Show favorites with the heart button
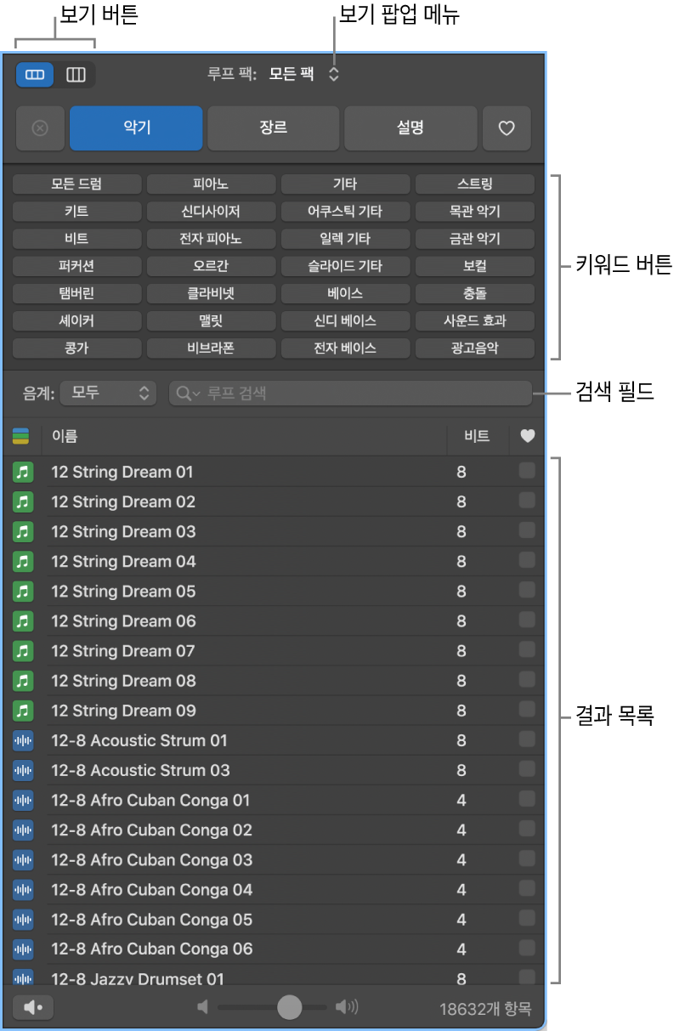This screenshot has width=685, height=1031. 507,128
